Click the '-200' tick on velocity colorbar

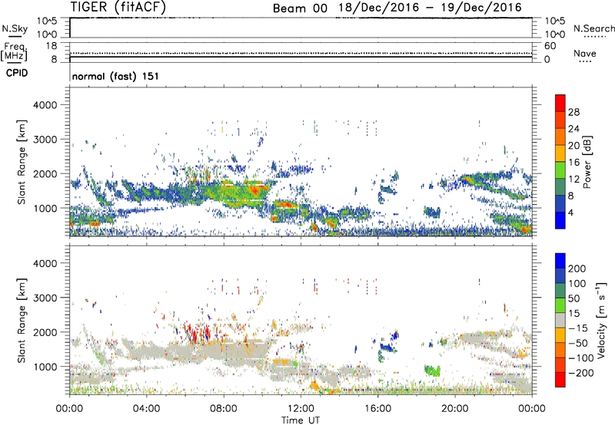click(x=580, y=373)
